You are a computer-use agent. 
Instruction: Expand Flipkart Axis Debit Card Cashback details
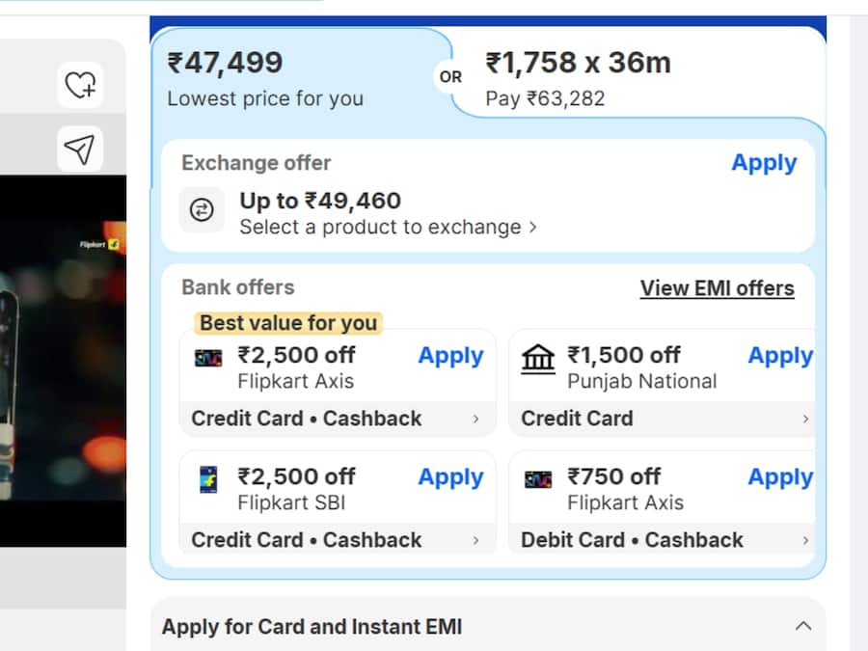(x=805, y=540)
